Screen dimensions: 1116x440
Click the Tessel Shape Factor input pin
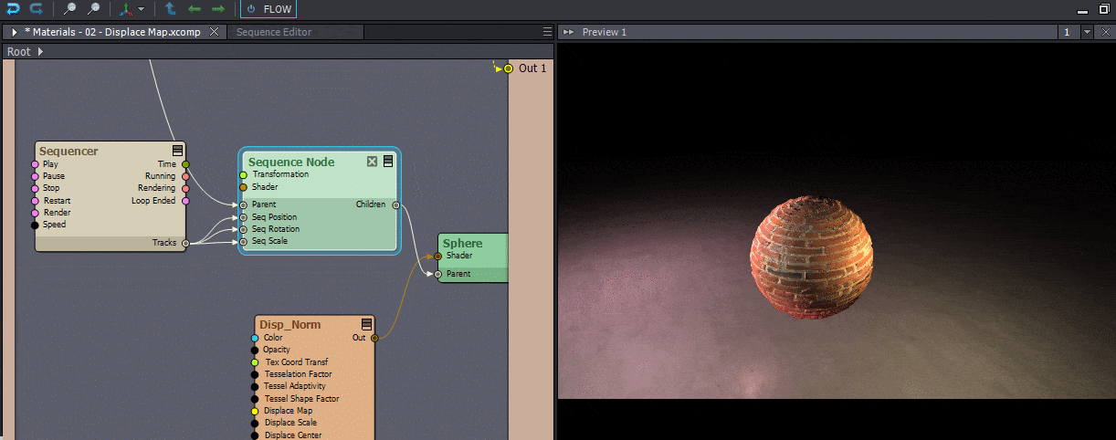point(255,399)
